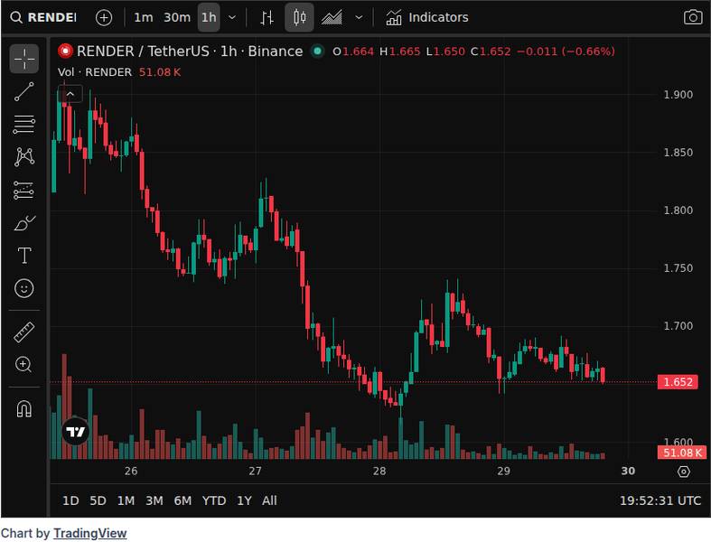Set range to 1Y
The height and width of the screenshot is (542, 711).
point(244,500)
